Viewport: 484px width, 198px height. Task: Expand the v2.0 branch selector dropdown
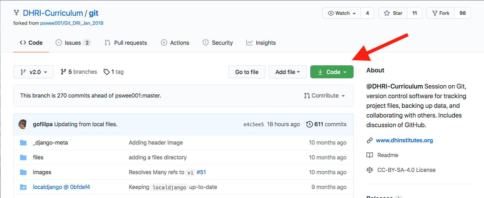(34, 72)
